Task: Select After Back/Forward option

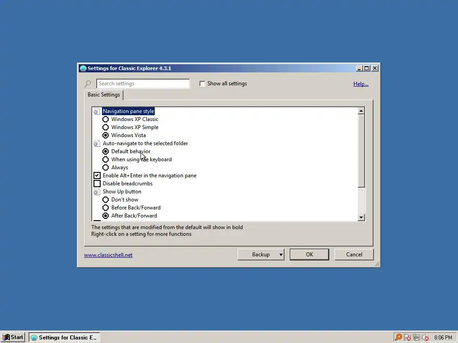Action: (x=106, y=216)
